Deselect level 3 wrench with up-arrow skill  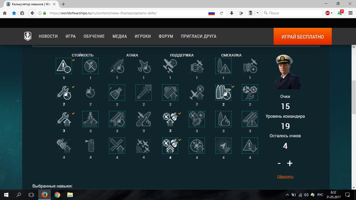click(64, 119)
